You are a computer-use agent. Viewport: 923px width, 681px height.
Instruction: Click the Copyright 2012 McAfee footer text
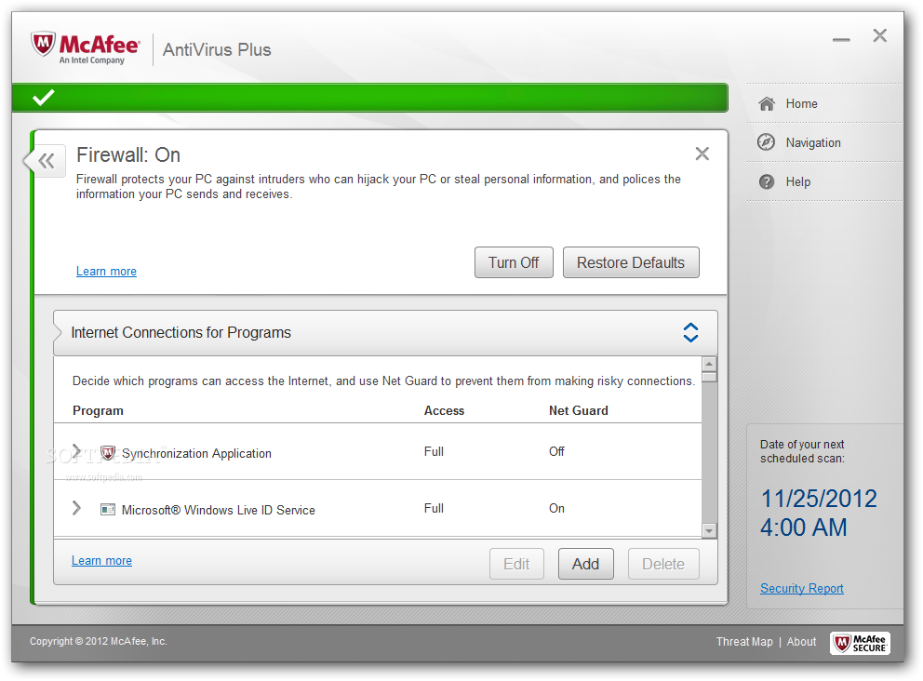(99, 642)
